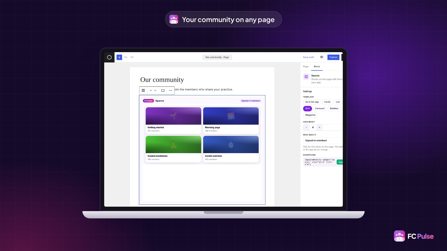Switch to the Block tab
The height and width of the screenshot is (251, 447).
tap(317, 66)
